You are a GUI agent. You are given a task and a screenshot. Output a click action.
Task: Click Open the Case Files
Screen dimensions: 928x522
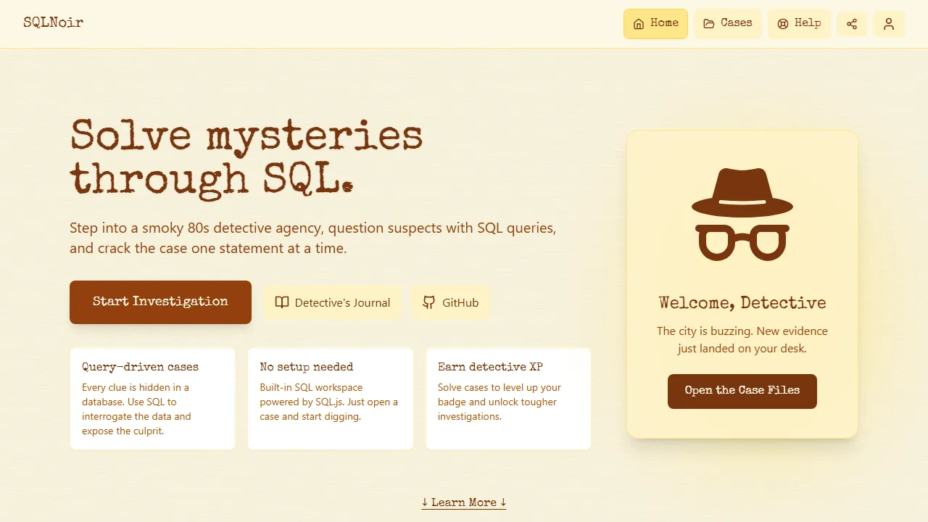point(742,391)
